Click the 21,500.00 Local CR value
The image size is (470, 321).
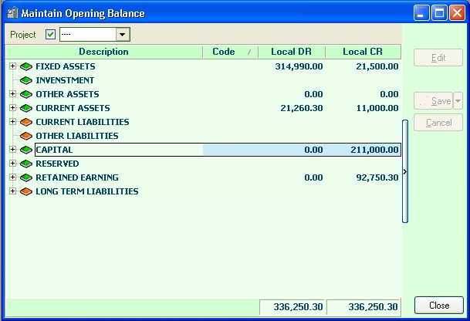click(x=377, y=66)
